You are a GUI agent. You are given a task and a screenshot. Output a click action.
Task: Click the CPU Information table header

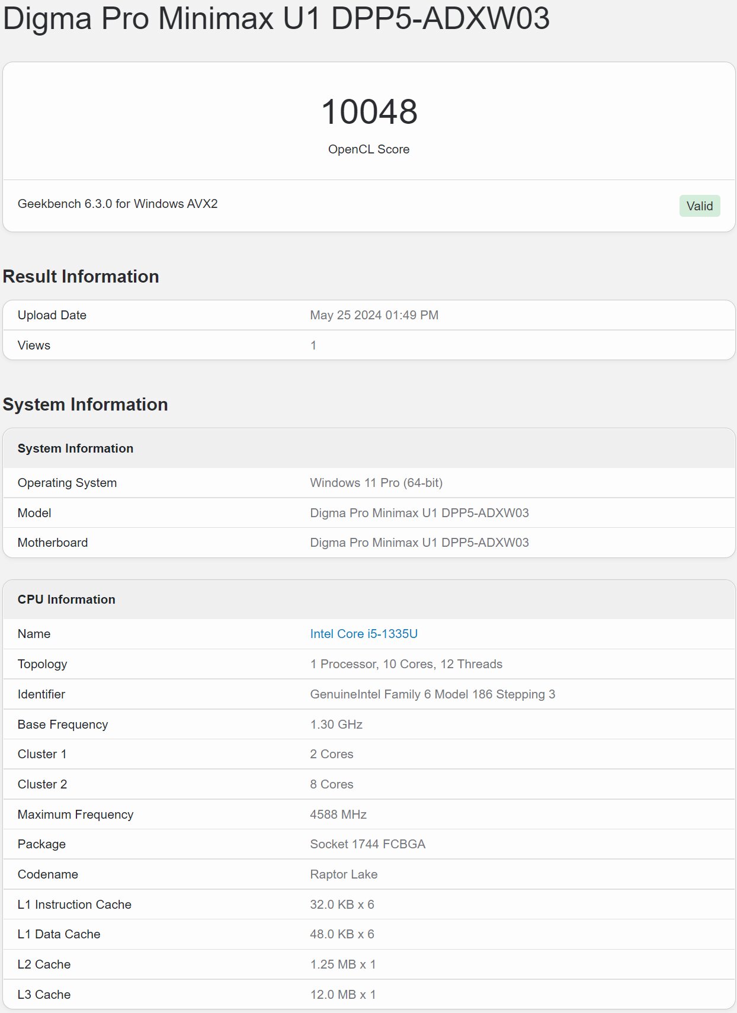point(66,600)
